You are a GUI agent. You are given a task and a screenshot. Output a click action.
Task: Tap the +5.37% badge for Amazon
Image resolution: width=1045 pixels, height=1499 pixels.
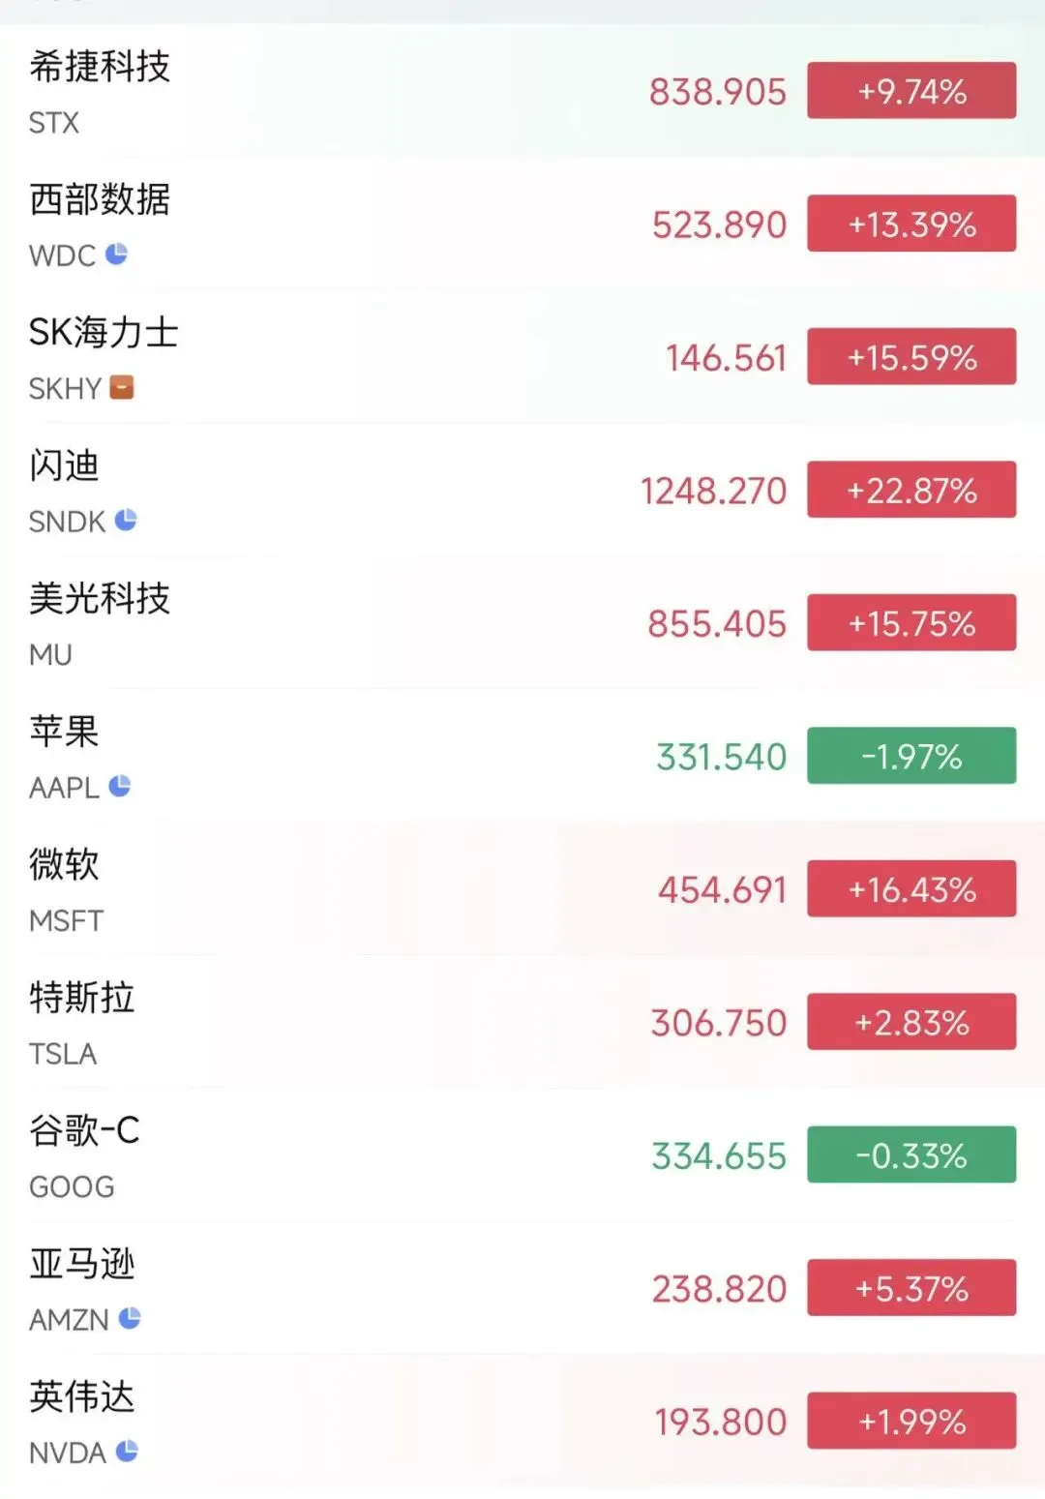911,1287
